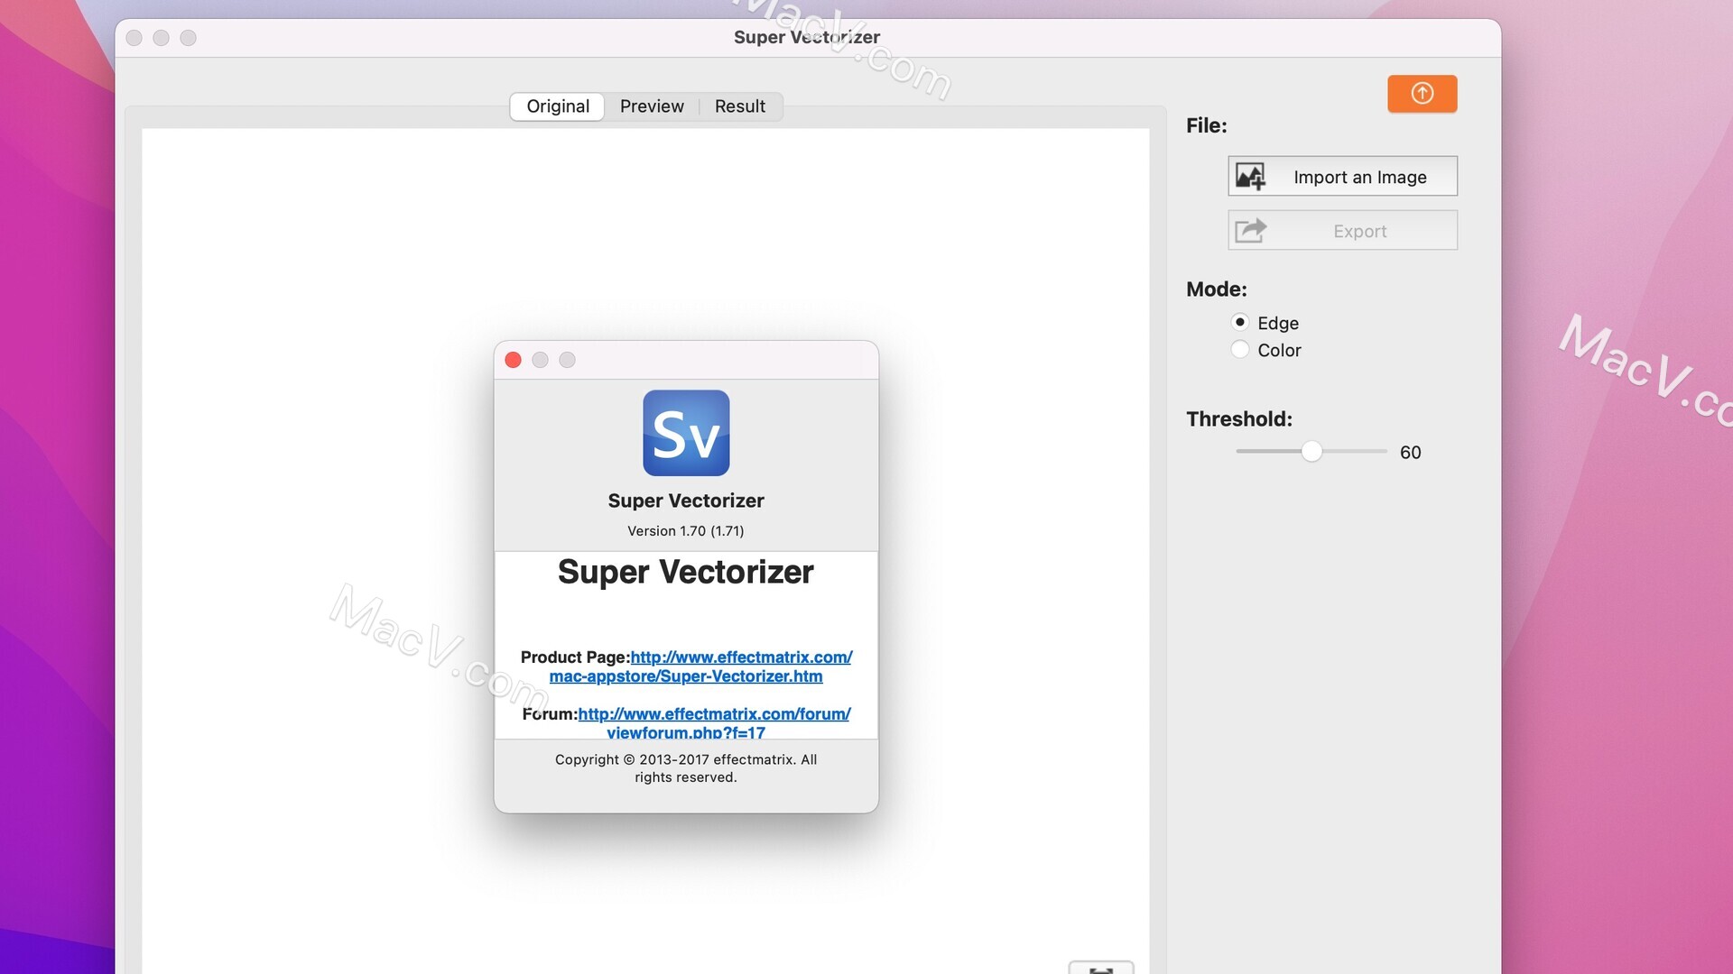Screen dimensions: 1733x974
Task: Click the Export button
Action: point(1342,231)
